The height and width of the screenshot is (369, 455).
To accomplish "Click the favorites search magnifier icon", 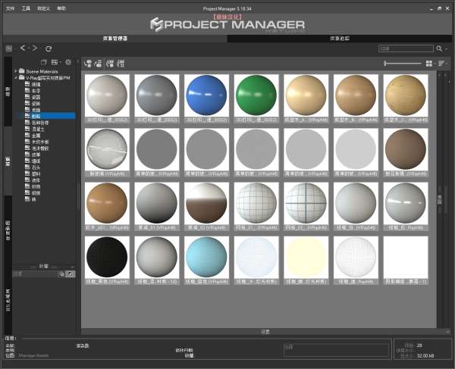I will [71, 274].
